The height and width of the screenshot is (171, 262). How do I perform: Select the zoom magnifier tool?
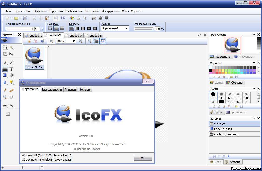pyautogui.click(x=5, y=97)
